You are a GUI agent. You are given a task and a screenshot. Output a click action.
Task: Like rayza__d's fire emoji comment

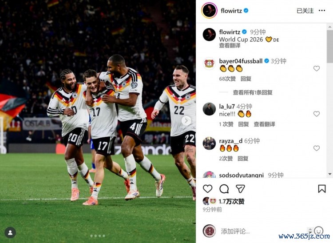pyautogui.click(x=317, y=148)
